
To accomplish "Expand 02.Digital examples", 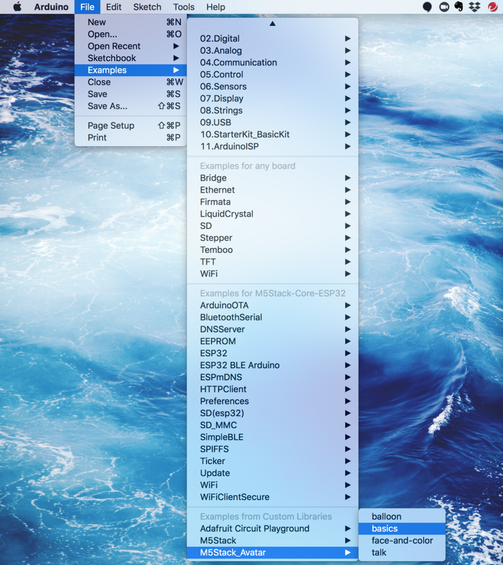I will [x=273, y=39].
